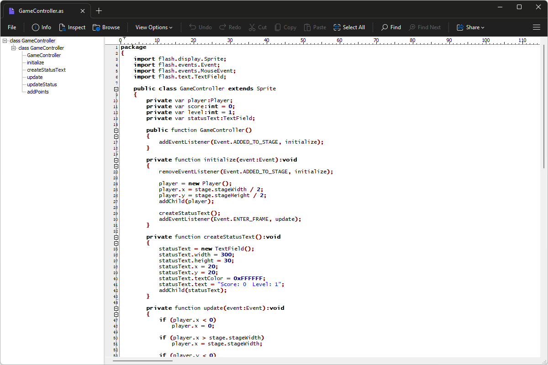The height and width of the screenshot is (365, 548).
Task: Click 'private var level:int = 1;' line
Action: click(x=191, y=112)
